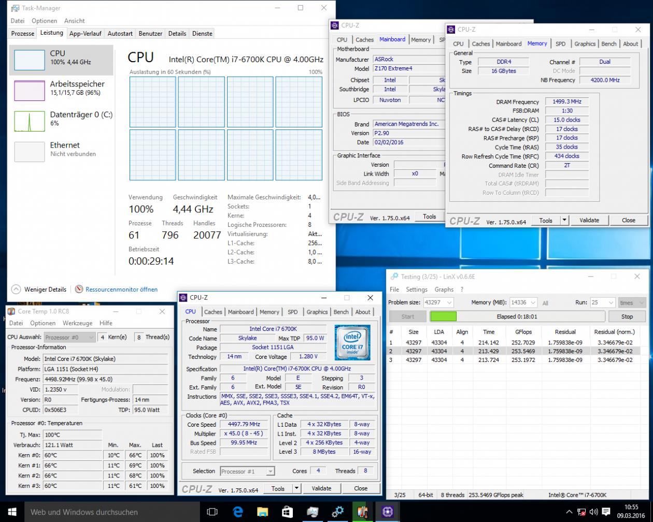Screen dimensions: 653x522
Task: Open Dienste tab in Task-Manager
Action: pyautogui.click(x=202, y=33)
